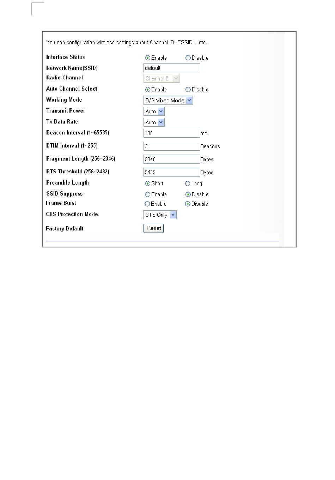The height and width of the screenshot is (480, 335).
Task: Disable SSID Suppress option
Action: (x=188, y=194)
